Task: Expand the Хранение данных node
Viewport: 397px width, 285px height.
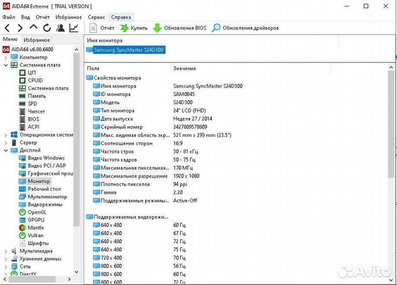Action: (x=6, y=259)
